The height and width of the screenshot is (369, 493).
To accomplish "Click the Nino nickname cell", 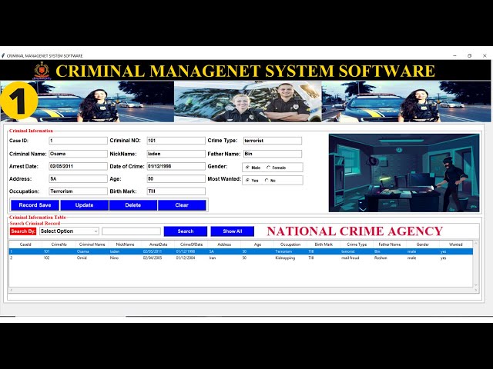I will click(x=114, y=258).
